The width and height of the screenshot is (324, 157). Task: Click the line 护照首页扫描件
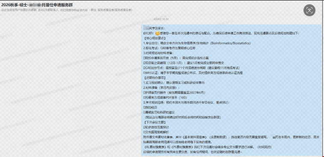tap(174, 93)
